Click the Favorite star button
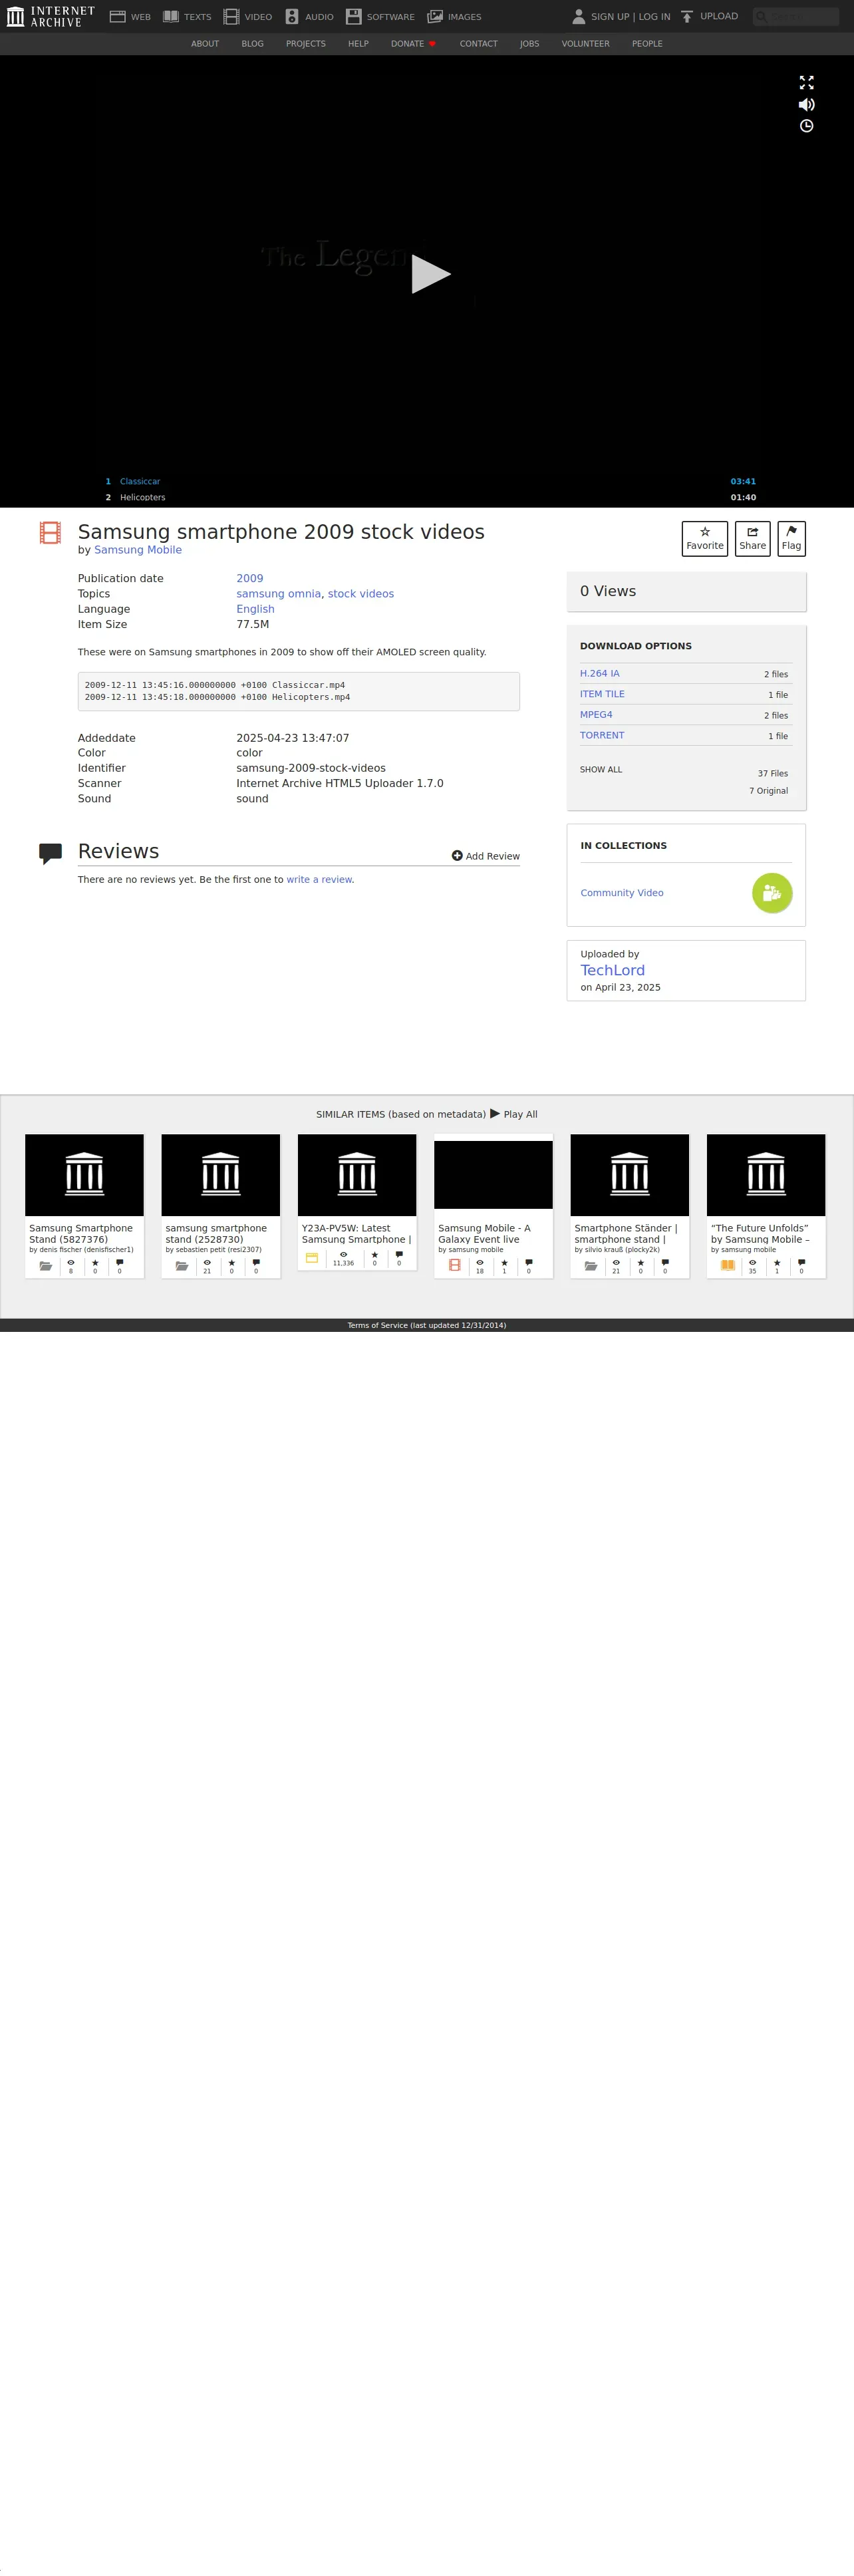Image resolution: width=854 pixels, height=2576 pixels. pos(704,538)
